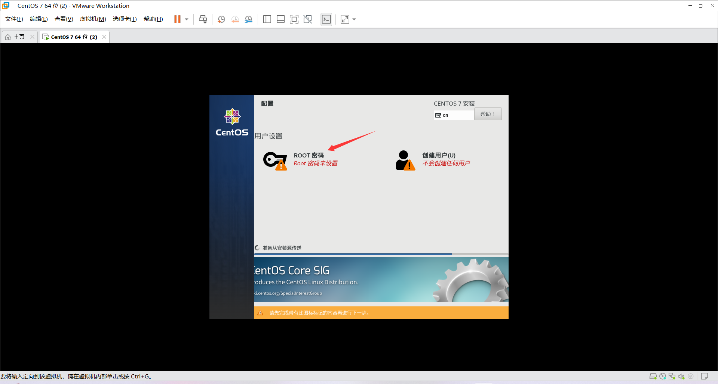Click 'Root 密码未设置' red status text
718x384 pixels.
[316, 163]
